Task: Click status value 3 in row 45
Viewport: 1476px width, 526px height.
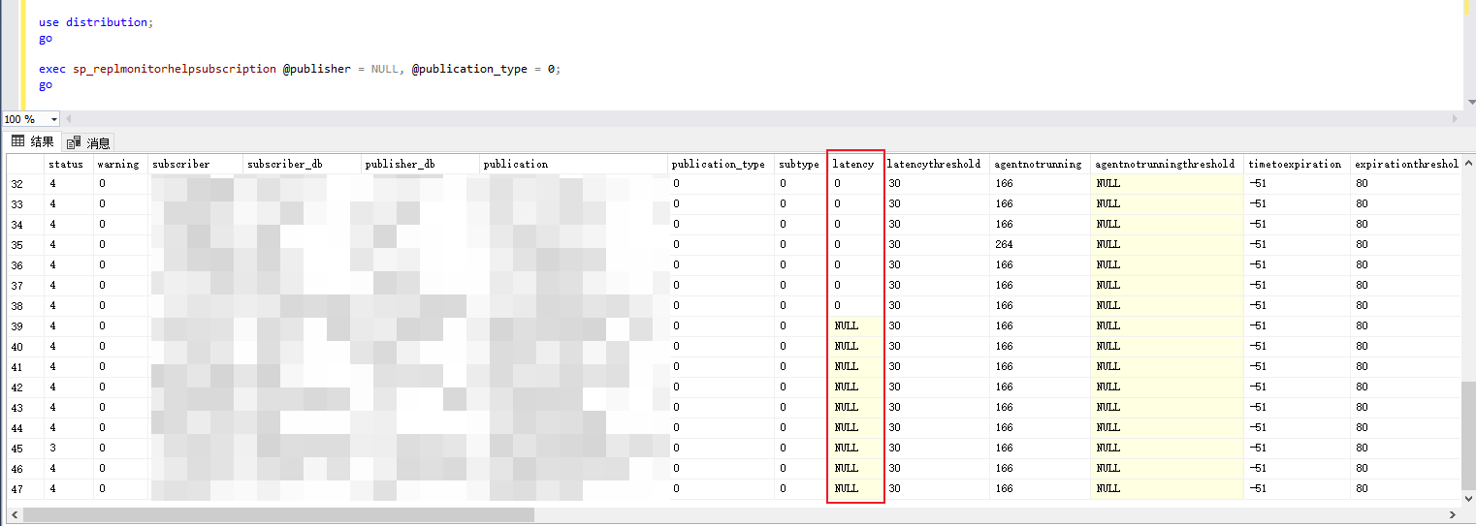Action: (69, 449)
